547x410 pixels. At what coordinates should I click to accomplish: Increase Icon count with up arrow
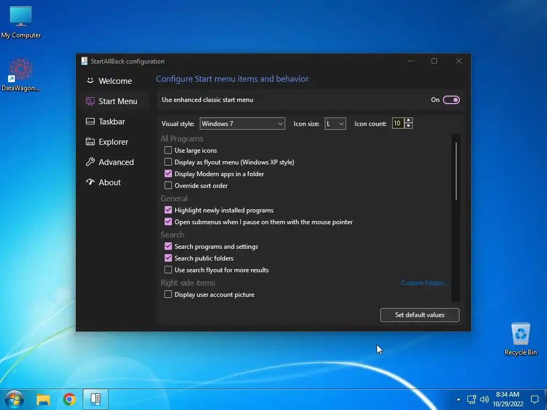coord(409,121)
